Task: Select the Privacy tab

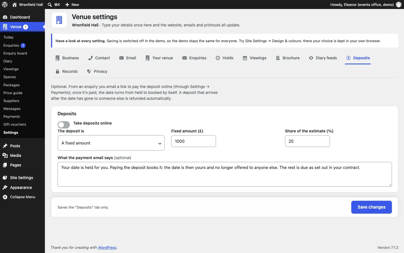Action: 97,71
